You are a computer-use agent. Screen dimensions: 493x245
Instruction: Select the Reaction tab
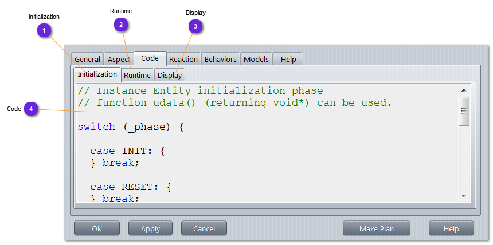(x=183, y=59)
